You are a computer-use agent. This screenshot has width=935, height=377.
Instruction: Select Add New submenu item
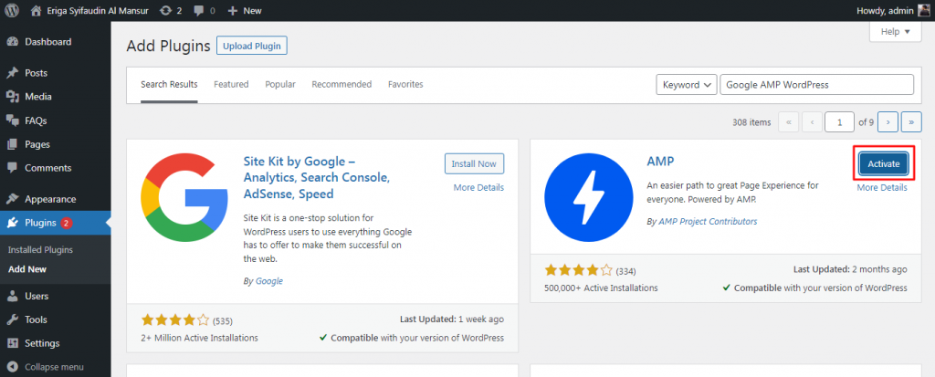click(x=27, y=269)
